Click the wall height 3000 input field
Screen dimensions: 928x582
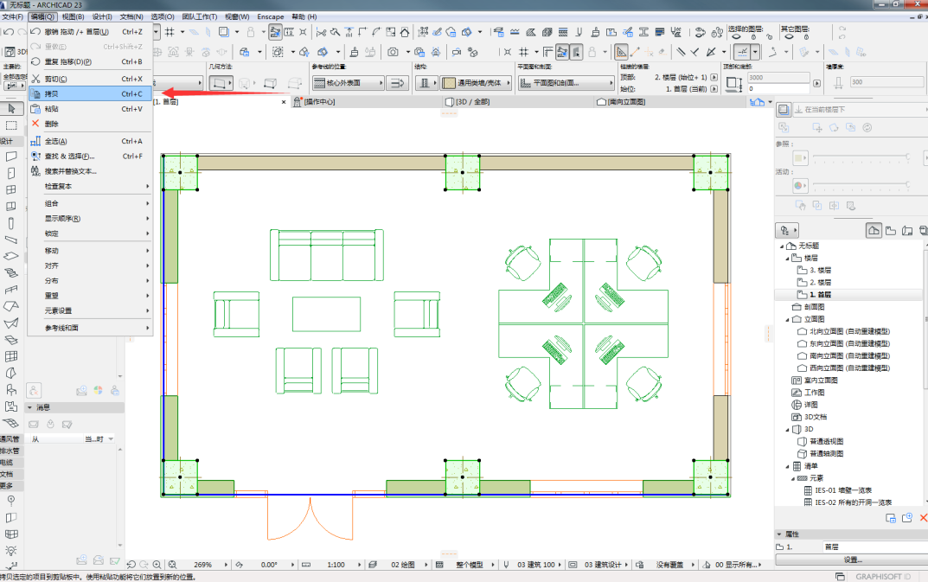click(778, 78)
